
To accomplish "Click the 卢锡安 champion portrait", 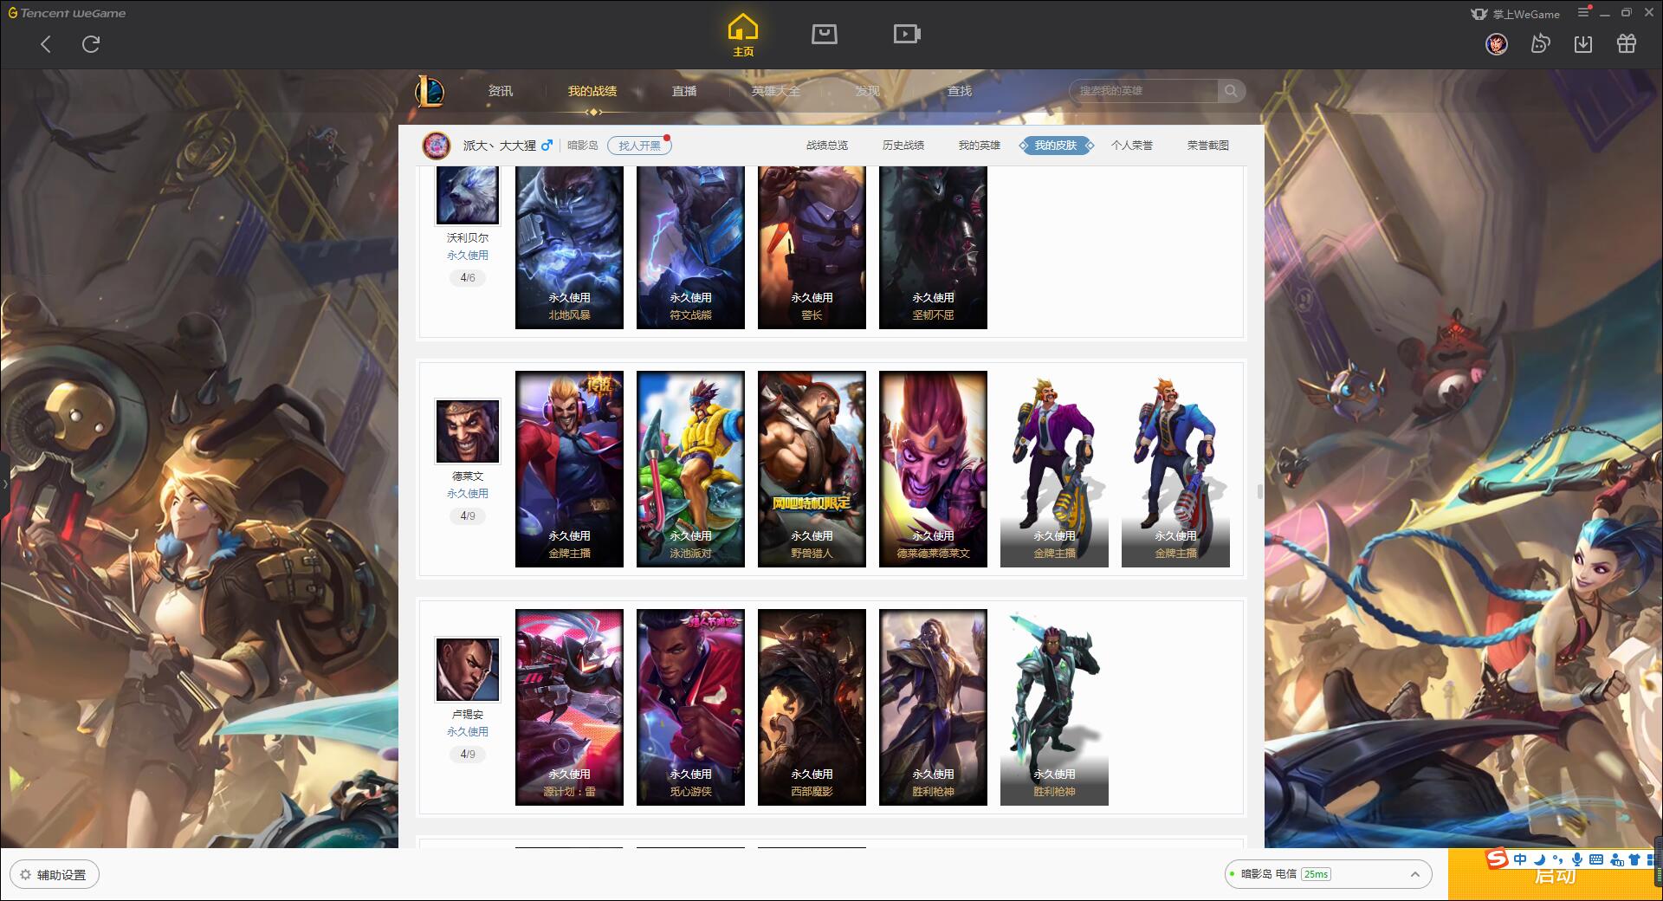I will tap(468, 670).
